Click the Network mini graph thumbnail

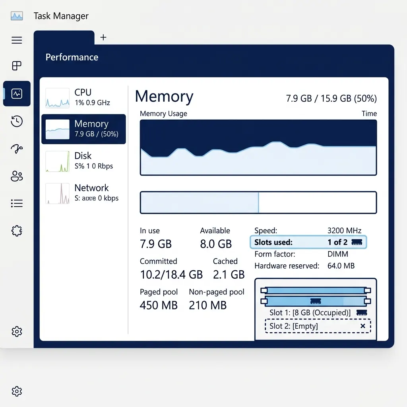pos(57,194)
